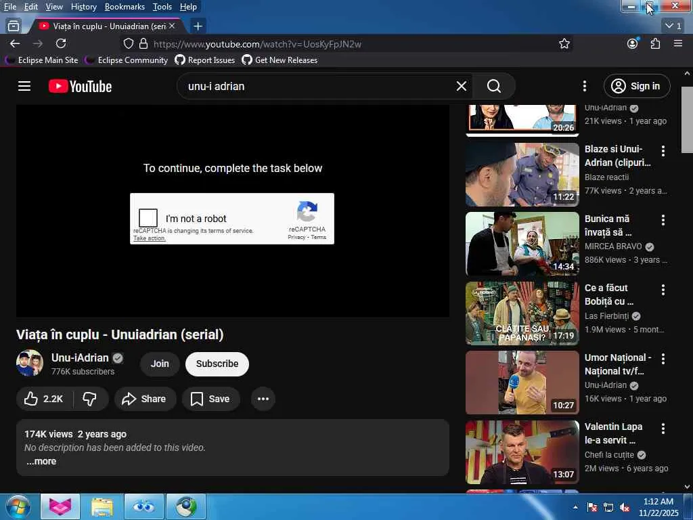Open the Edit menu
Viewport: 693px width, 520px height.
tap(31, 7)
